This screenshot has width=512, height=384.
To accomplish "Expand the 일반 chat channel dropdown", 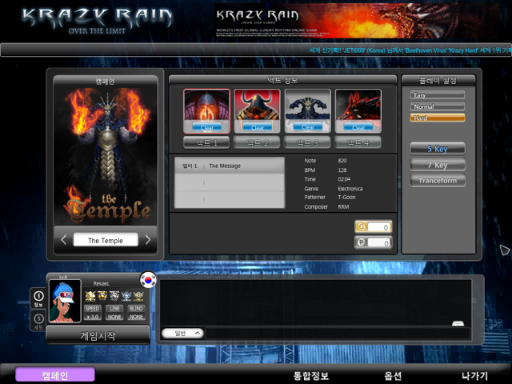I will (182, 333).
